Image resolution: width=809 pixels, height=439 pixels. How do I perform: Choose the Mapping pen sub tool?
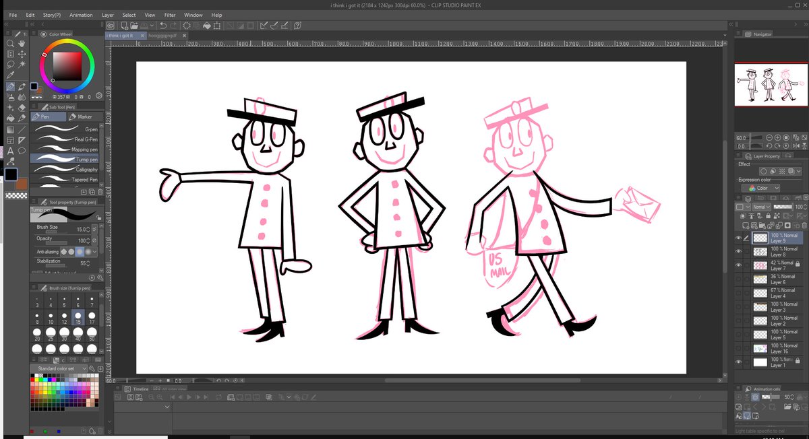tap(65, 149)
